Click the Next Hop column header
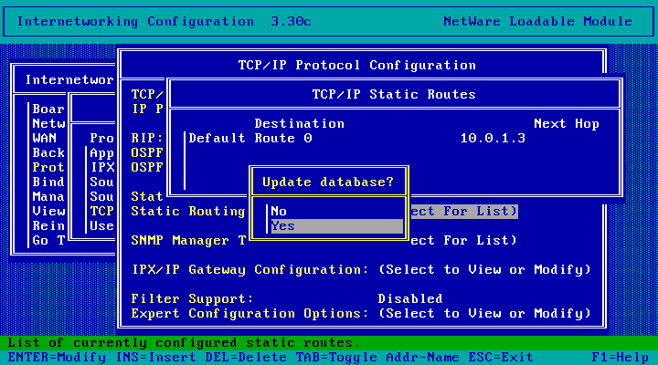 [x=566, y=123]
